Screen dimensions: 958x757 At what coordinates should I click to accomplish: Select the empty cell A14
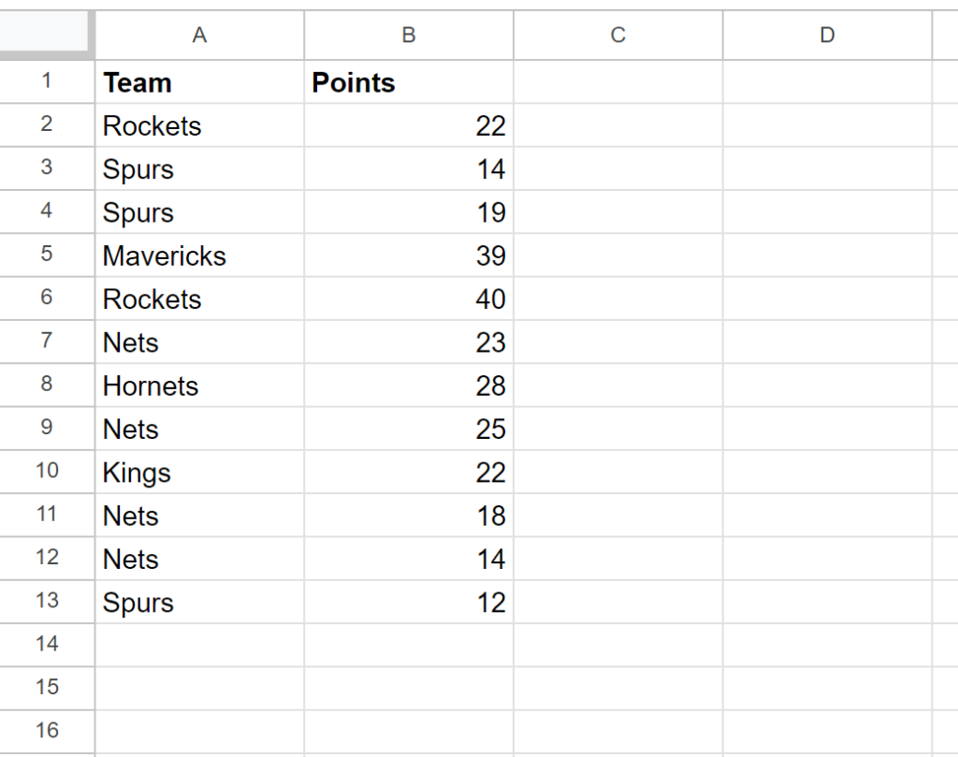point(199,646)
